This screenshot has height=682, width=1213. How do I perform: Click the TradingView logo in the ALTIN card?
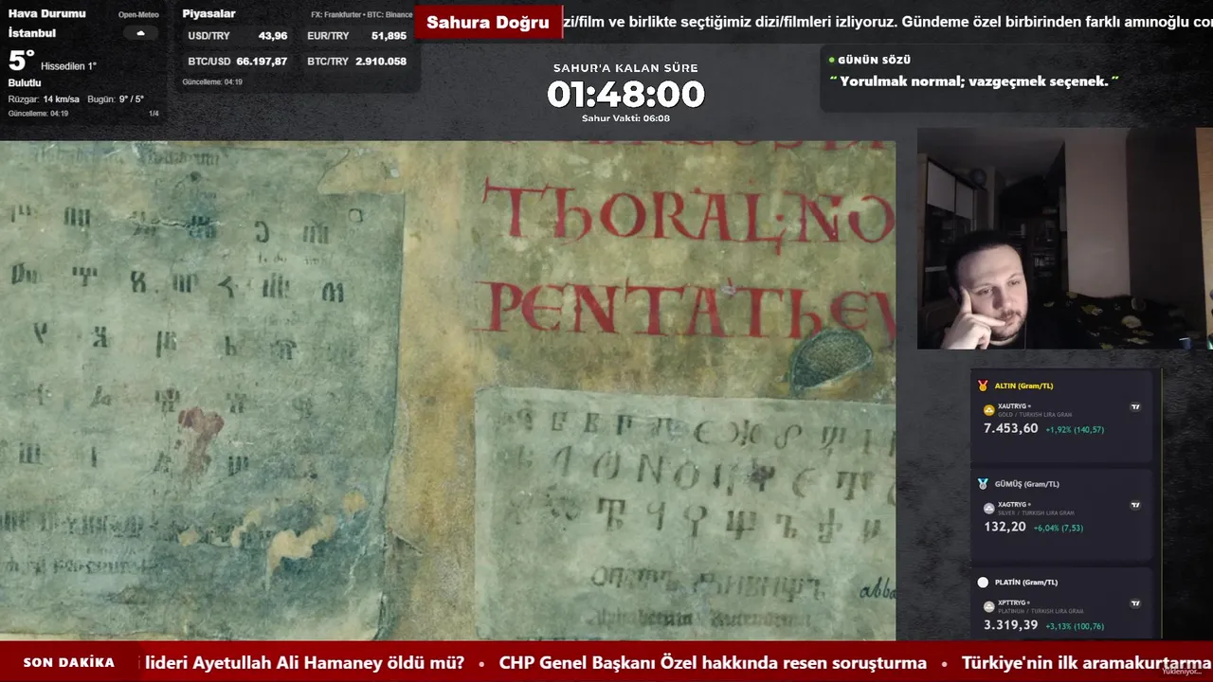(x=1135, y=406)
